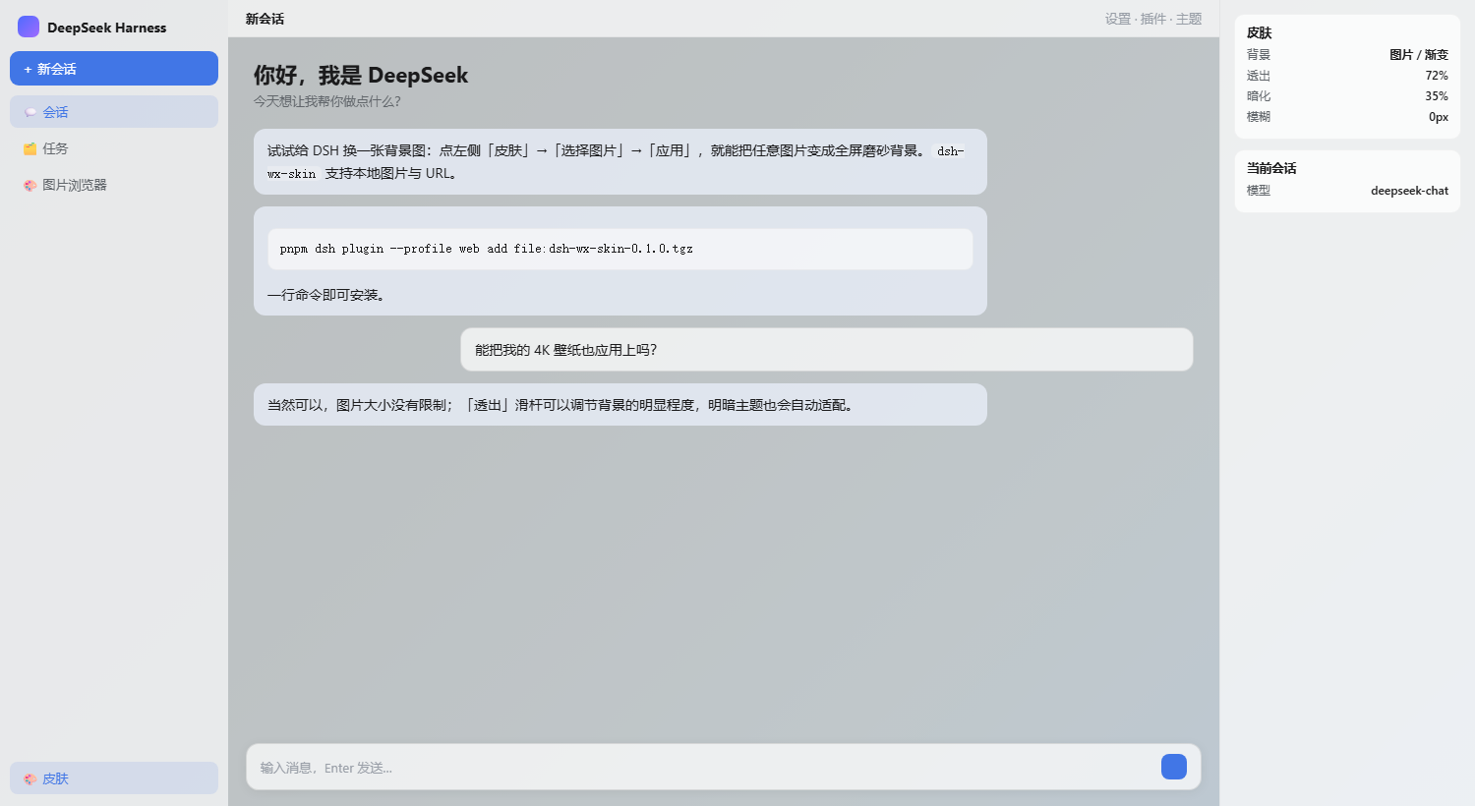This screenshot has height=806, width=1475.
Task: Go to 任务 in the sidebar
Action: pos(114,148)
